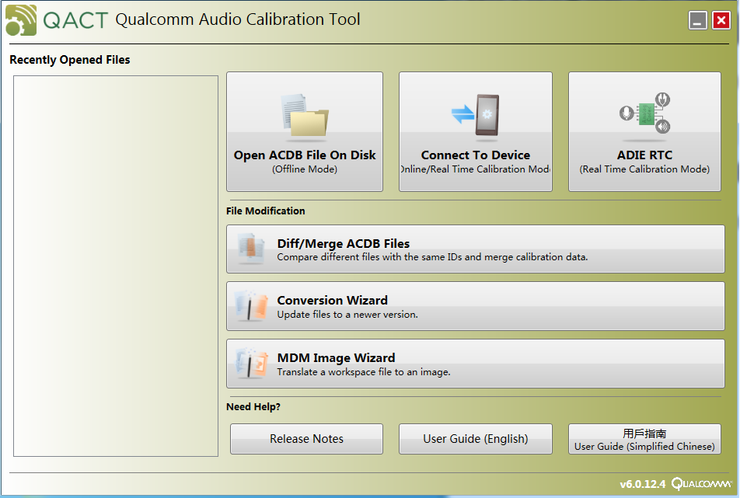Click the QACT logo icon in title bar
Image resolution: width=740 pixels, height=498 pixels.
point(21,20)
